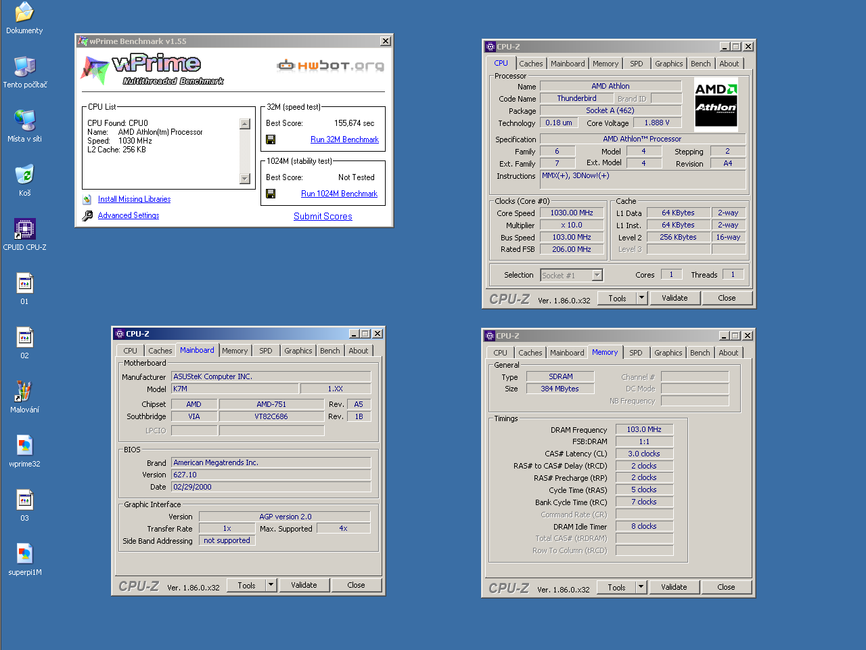Image resolution: width=866 pixels, height=650 pixels.
Task: Expand Tools dropdown arrow in CPU tab window
Action: click(x=642, y=298)
